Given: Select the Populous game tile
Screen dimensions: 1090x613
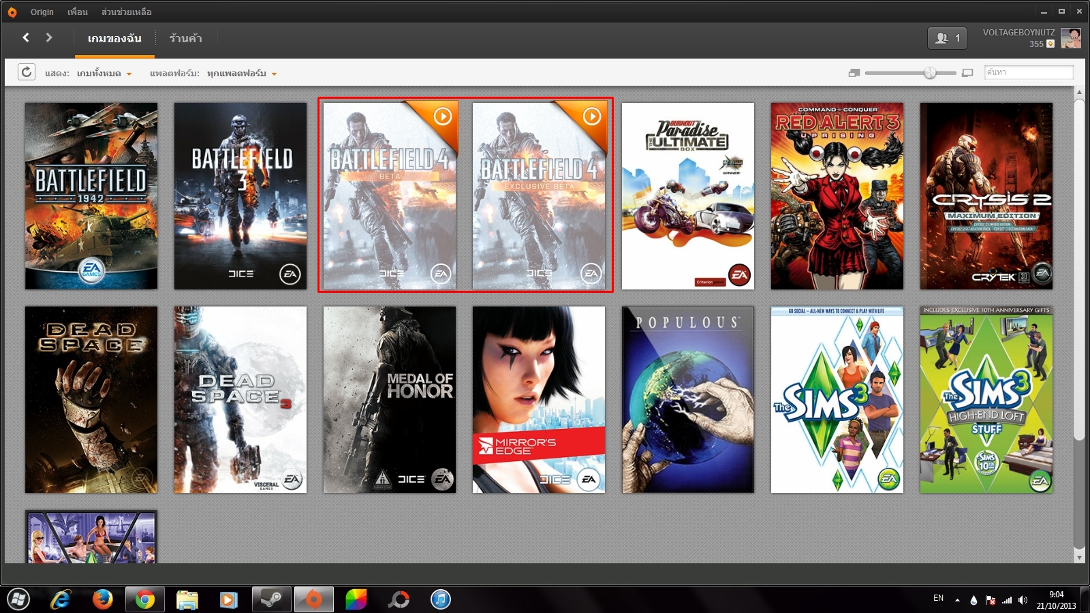Looking at the screenshot, I should click(688, 400).
